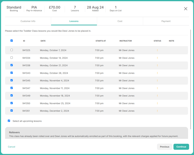Screen dimensions: 194x155
Task: Click lesson ID 941334
Action: 26,58
